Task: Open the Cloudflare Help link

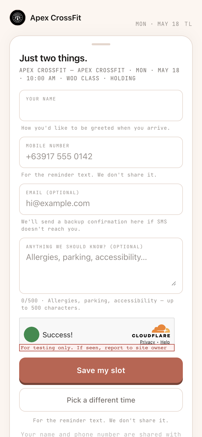Action: tap(165, 342)
